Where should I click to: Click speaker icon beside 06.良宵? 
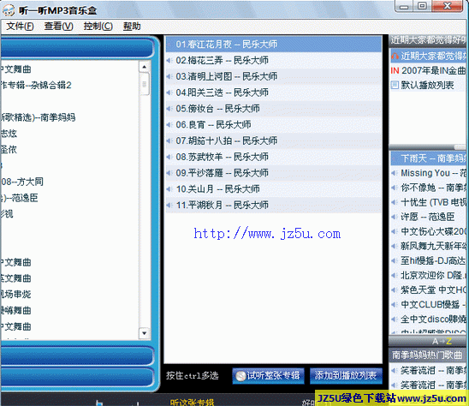click(169, 124)
